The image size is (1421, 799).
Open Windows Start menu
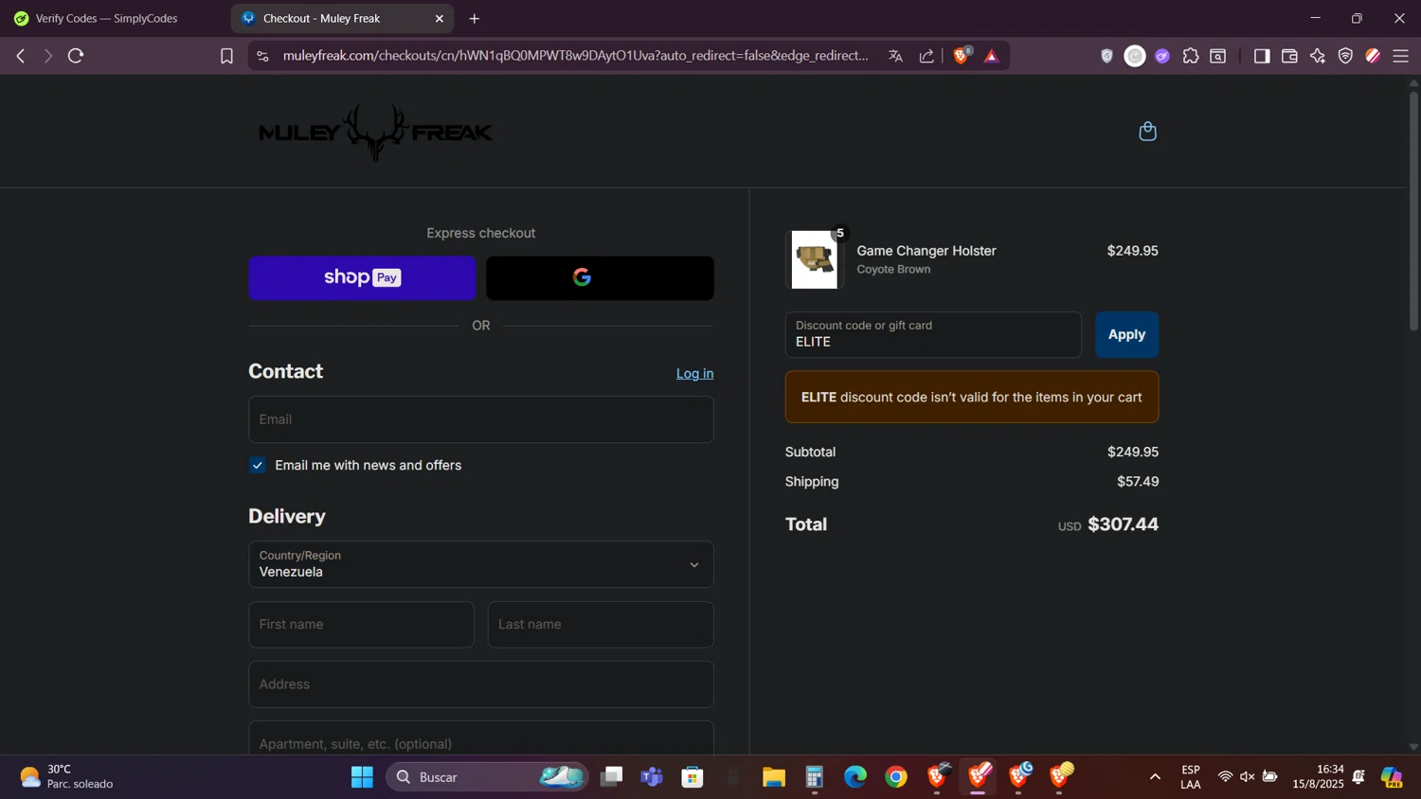[x=362, y=777]
